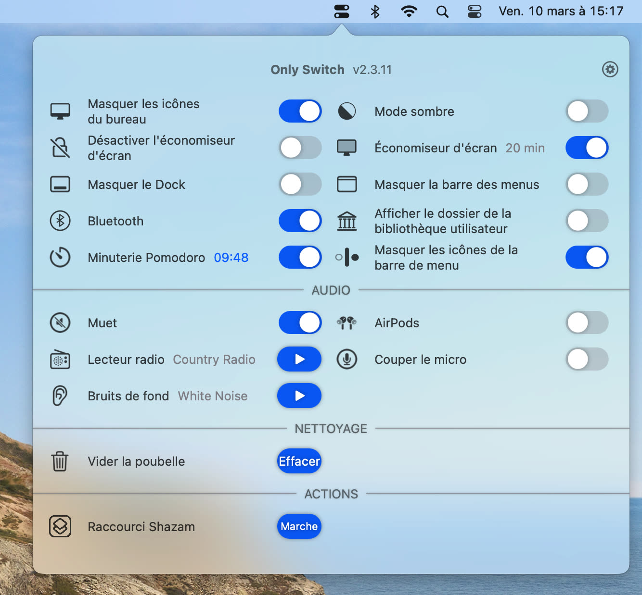642x595 pixels.
Task: Click the library building icon
Action: coord(347,221)
